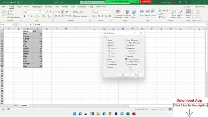Open the font name dropdown
208x117 pixels.
coord(38,12)
